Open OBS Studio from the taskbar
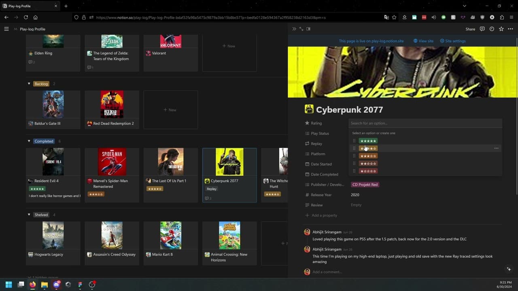Viewport: 518px width, 291px height. point(92,285)
